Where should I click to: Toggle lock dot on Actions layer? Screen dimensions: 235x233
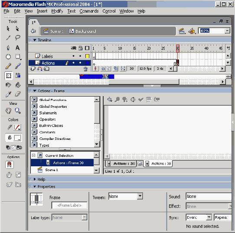[80, 63]
